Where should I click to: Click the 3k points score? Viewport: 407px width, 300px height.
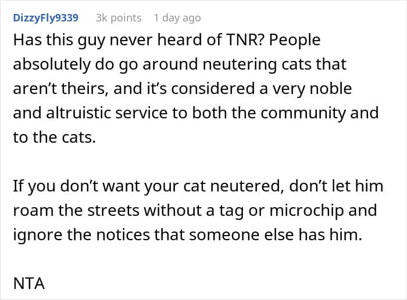(118, 18)
